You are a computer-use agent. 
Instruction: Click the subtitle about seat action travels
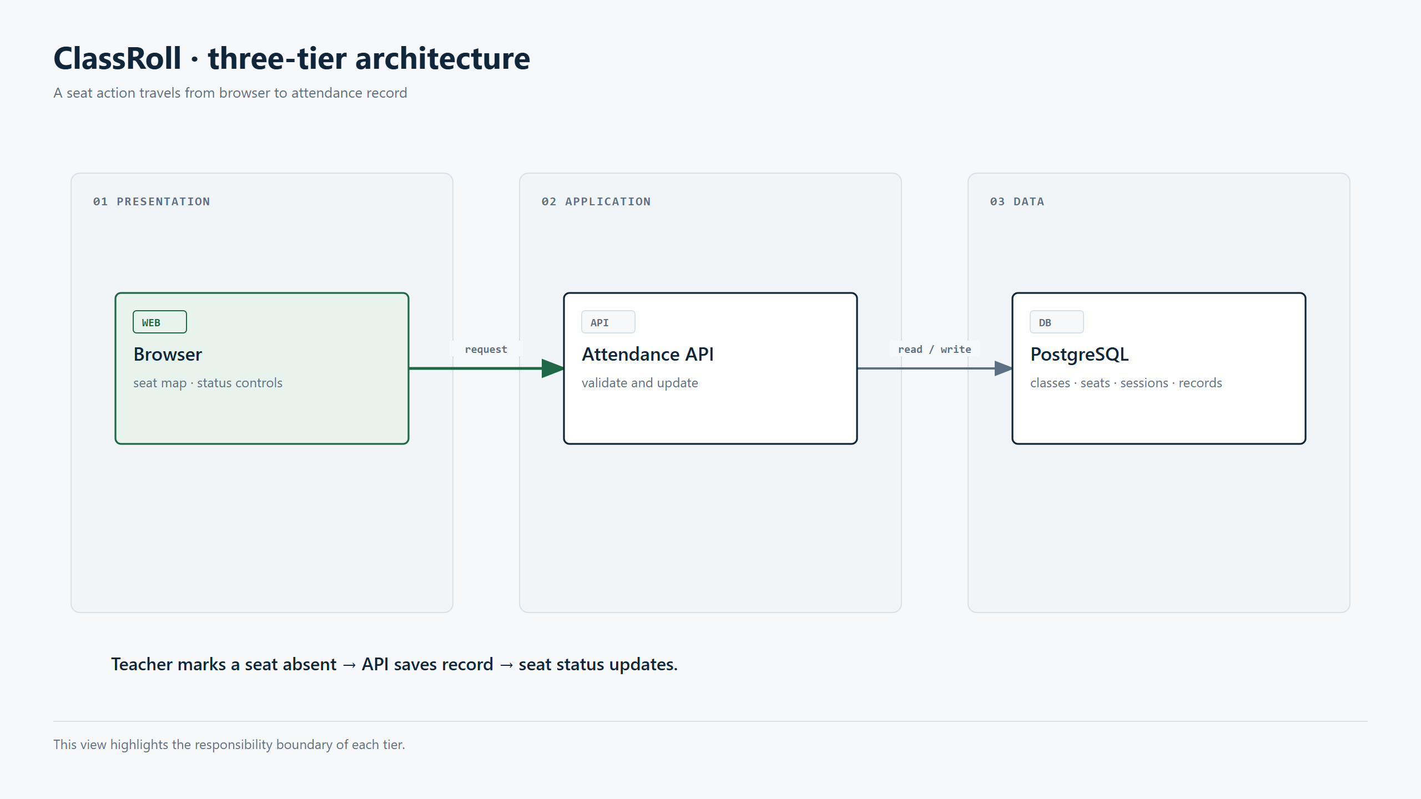(230, 93)
